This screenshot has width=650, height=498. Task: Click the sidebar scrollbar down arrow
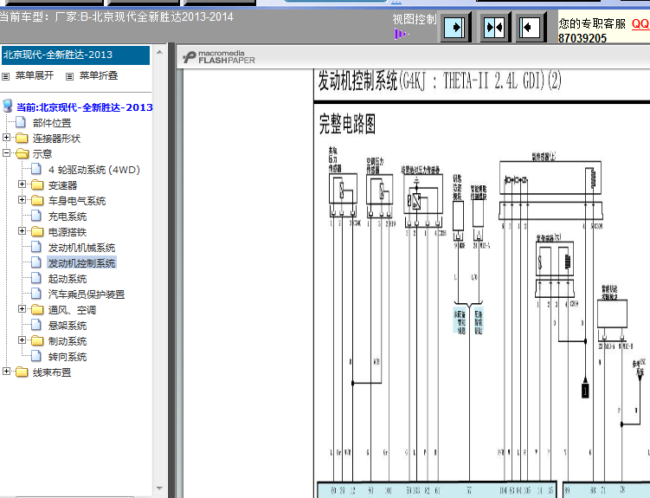tap(159, 488)
